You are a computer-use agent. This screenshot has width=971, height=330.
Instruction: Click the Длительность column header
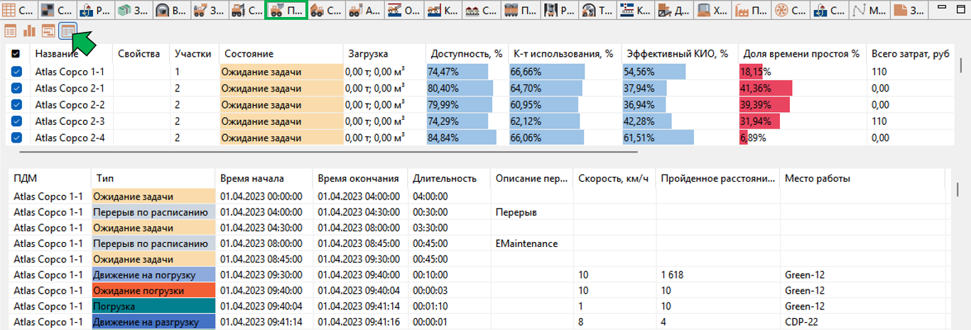pyautogui.click(x=448, y=178)
